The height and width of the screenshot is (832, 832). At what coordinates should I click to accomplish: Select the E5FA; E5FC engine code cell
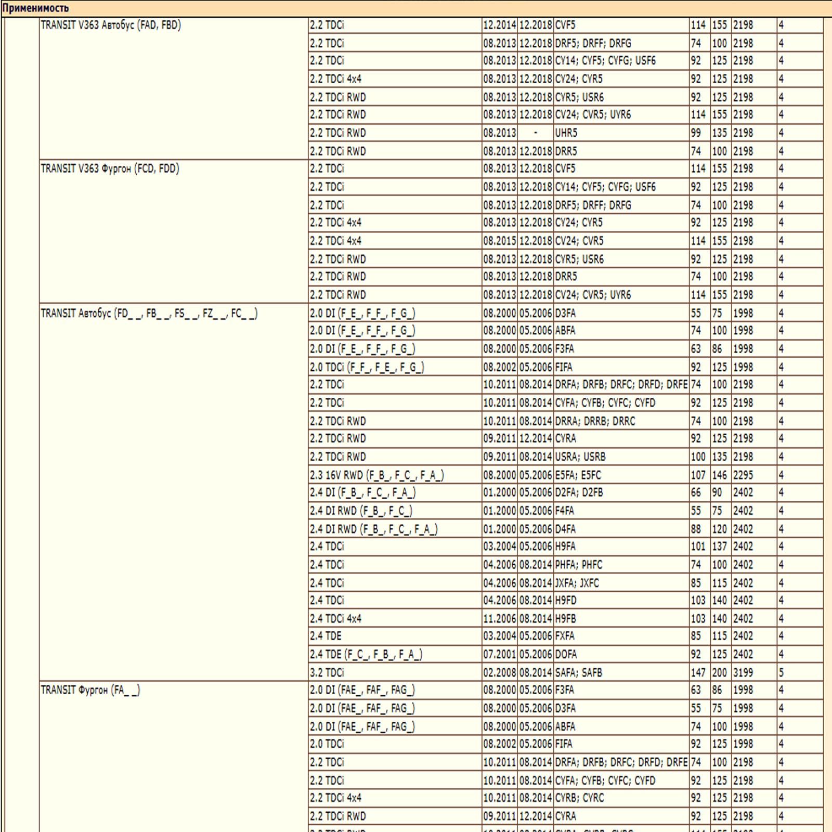pyautogui.click(x=578, y=475)
